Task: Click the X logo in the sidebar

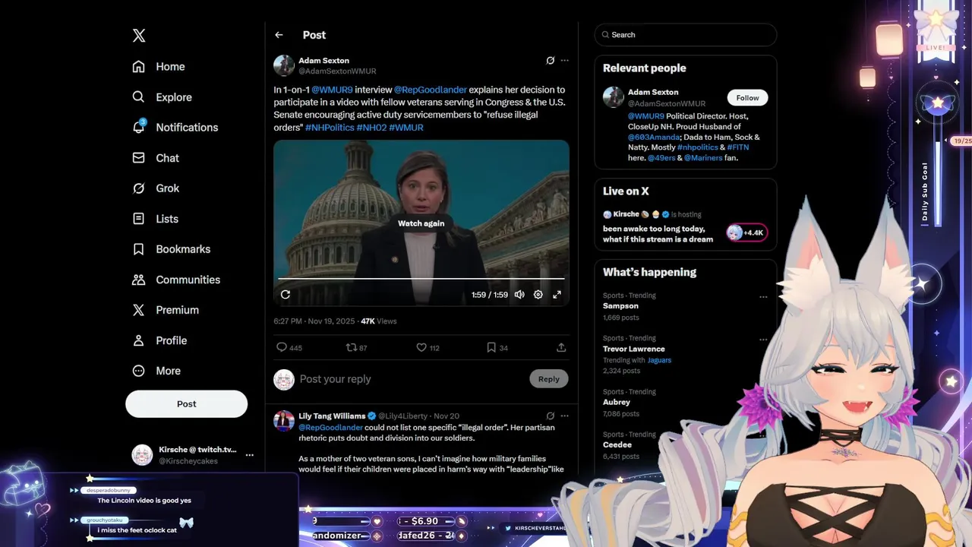Action: pos(139,35)
